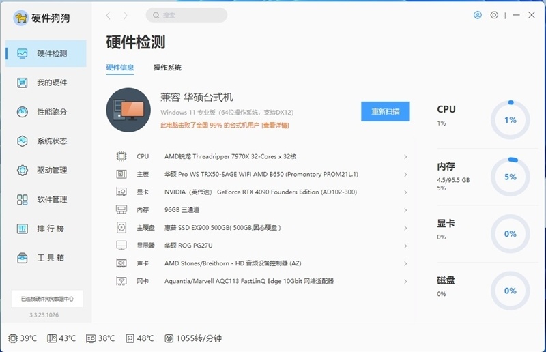Open the 工具箱 toolbox icon

23,258
